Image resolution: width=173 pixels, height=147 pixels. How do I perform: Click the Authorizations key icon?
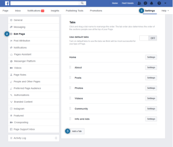pos(11,95)
